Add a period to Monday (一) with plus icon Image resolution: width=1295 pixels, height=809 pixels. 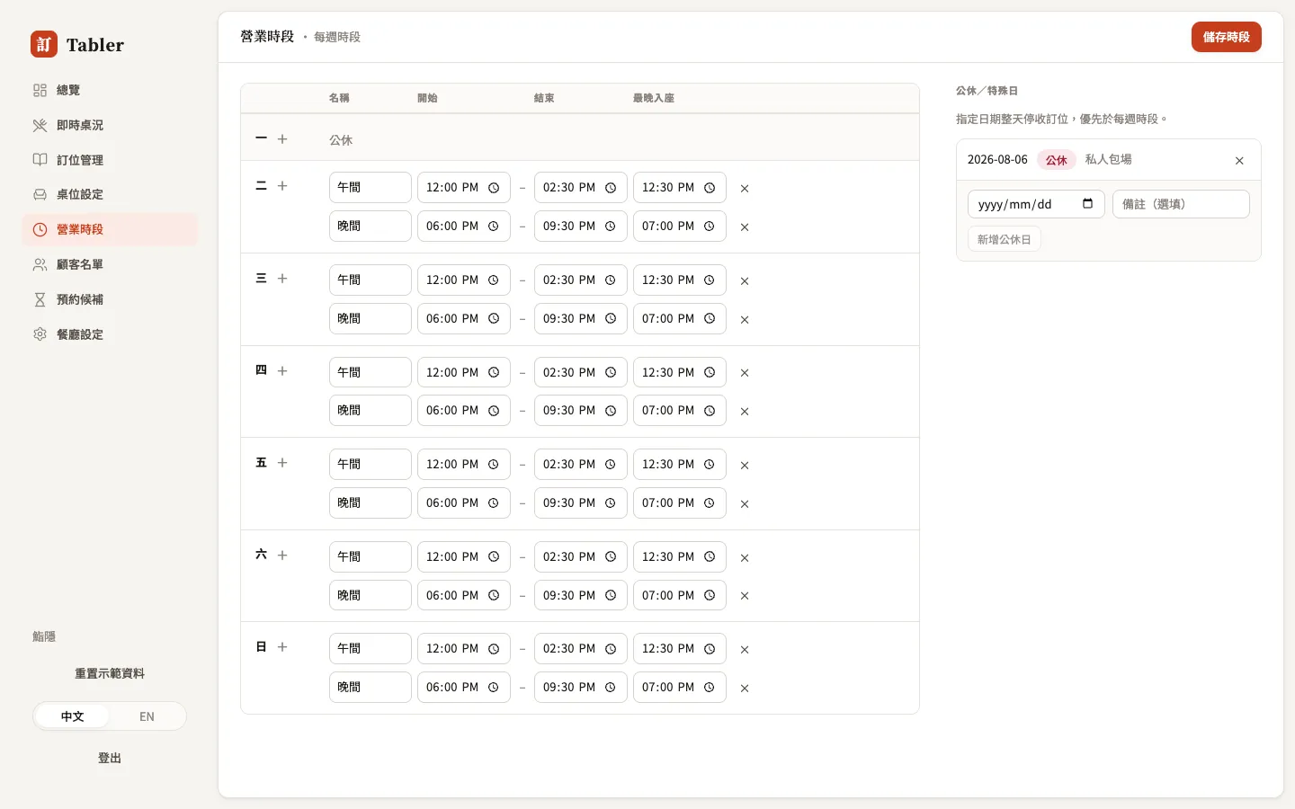tap(282, 139)
